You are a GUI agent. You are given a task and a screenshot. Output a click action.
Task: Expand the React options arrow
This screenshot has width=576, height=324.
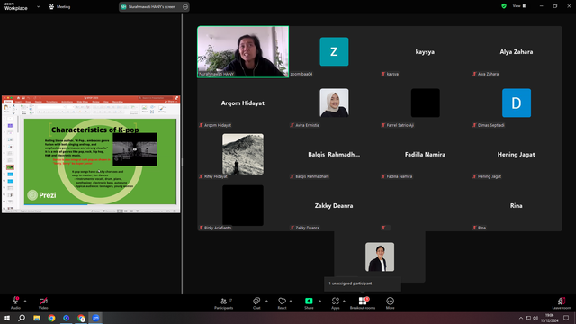(x=291, y=301)
